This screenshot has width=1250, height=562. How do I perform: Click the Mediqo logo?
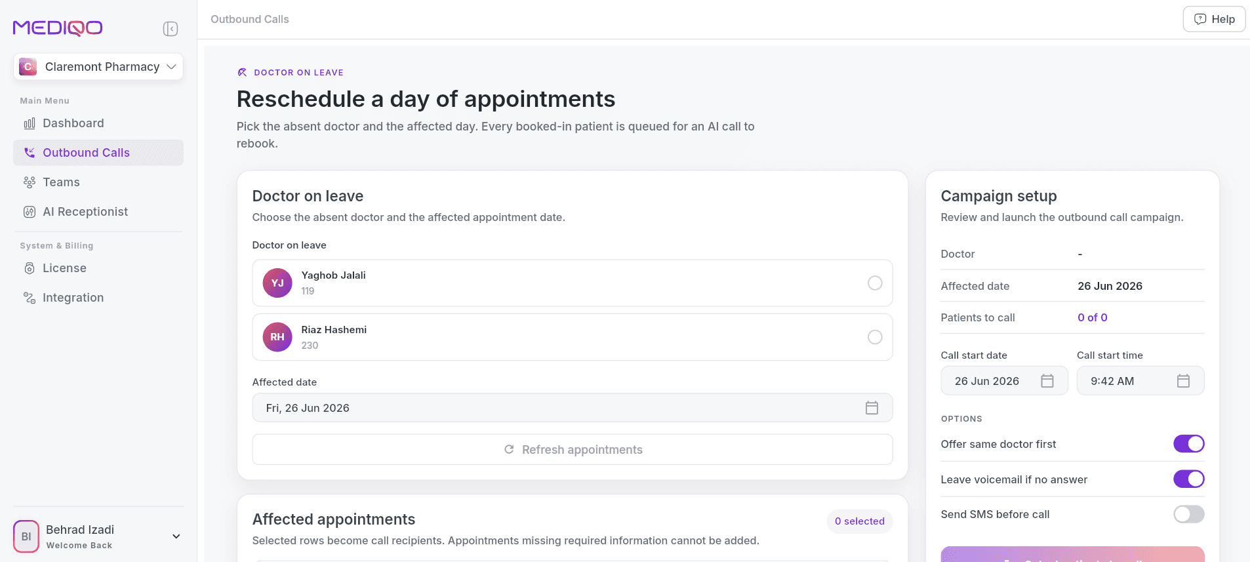[58, 28]
